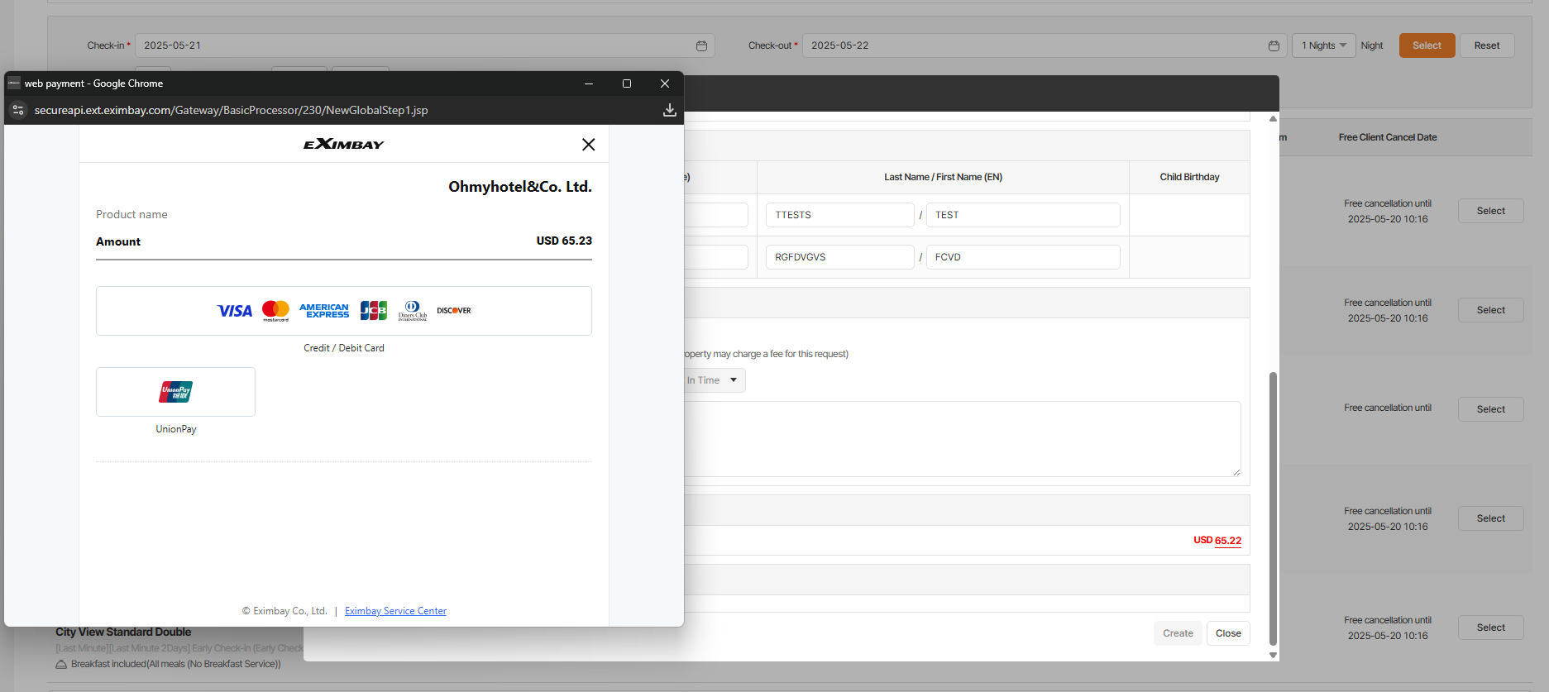Choose the Discover card logo
Screen dimensions: 1549x692
[454, 311]
